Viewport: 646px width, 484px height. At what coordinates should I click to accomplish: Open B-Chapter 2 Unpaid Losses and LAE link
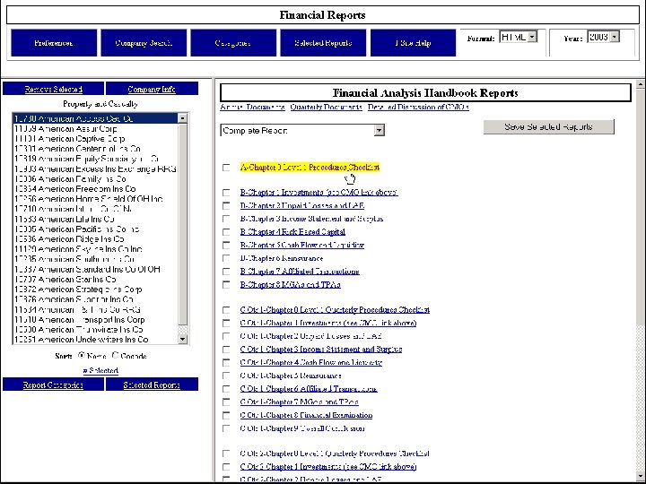coord(302,205)
